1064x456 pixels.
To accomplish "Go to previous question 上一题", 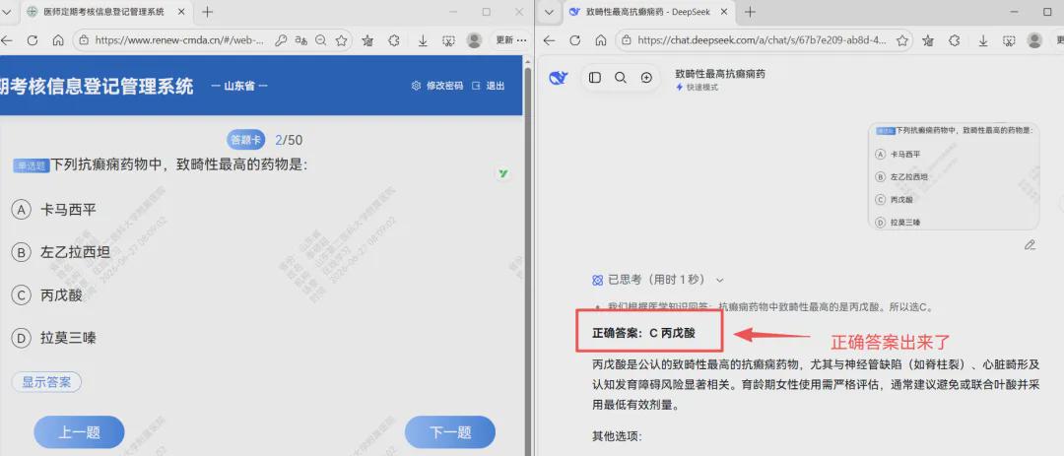I will pyautogui.click(x=80, y=433).
